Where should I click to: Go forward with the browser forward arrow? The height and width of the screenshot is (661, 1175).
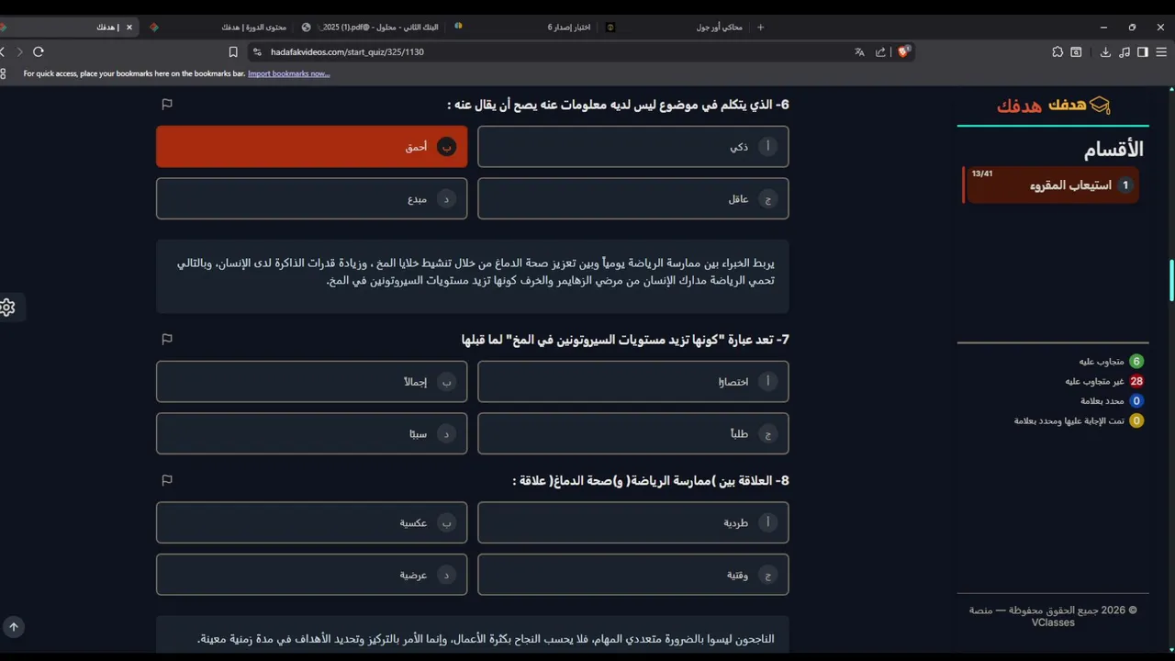(19, 52)
